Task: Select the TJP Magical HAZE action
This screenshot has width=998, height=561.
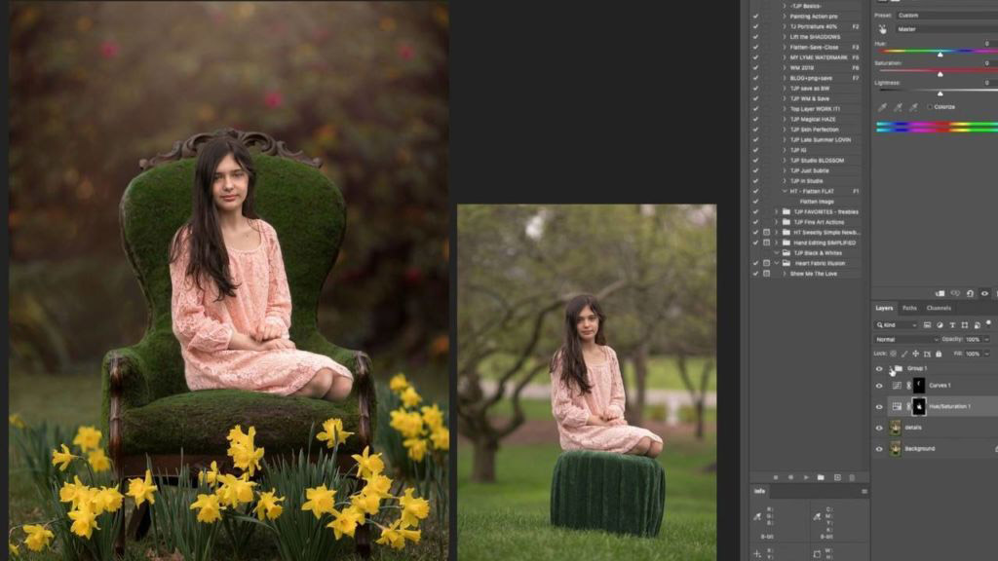Action: pyautogui.click(x=813, y=119)
